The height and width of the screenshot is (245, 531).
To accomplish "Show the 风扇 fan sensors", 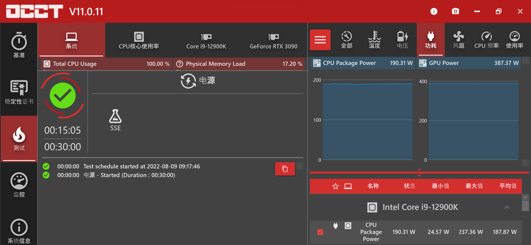I will coord(458,40).
